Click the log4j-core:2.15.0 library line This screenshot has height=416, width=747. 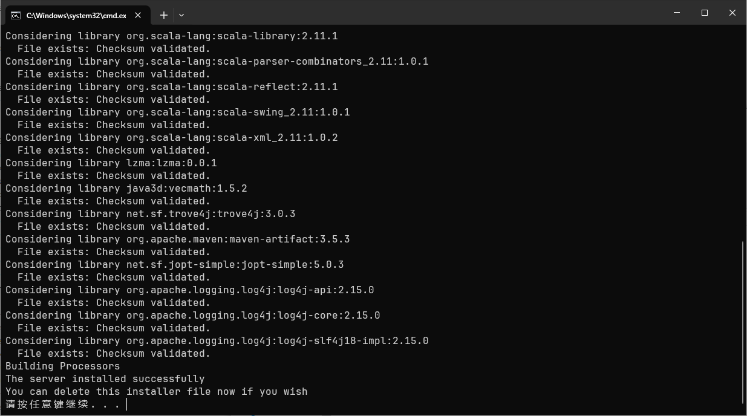tap(193, 316)
